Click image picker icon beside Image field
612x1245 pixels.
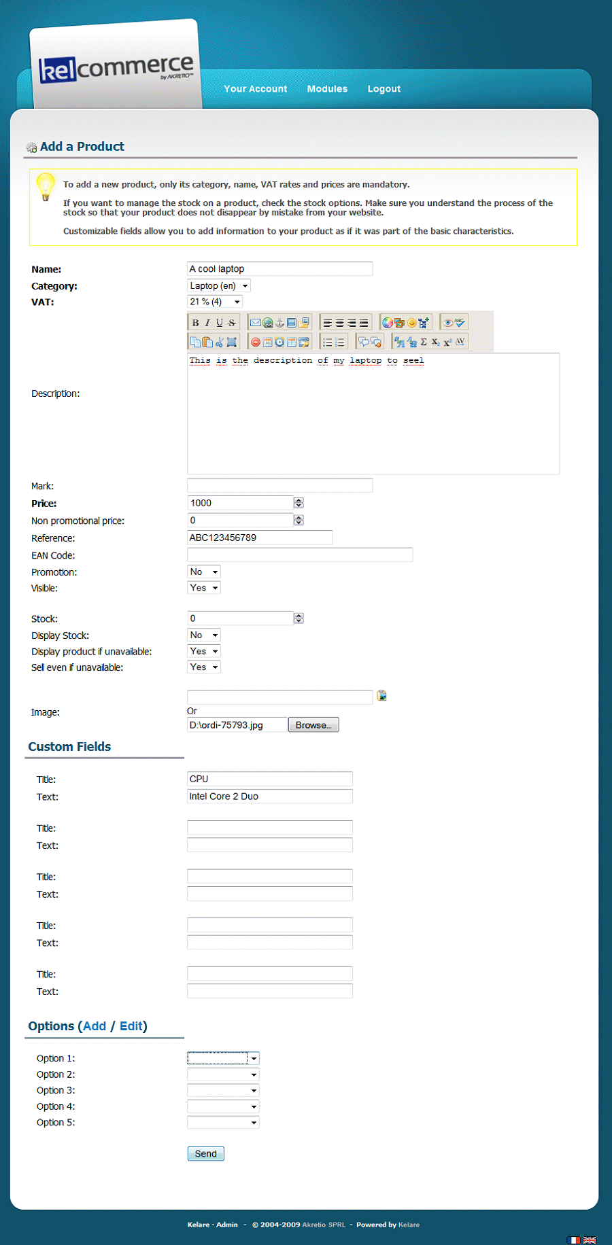(x=382, y=695)
